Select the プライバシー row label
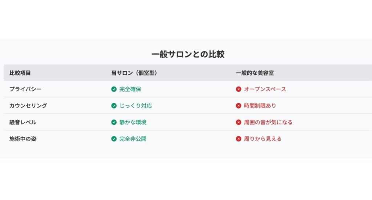Viewport: 372px width, 200px height. (25, 89)
